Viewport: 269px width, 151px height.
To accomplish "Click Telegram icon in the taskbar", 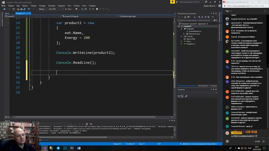I will point(58,148).
